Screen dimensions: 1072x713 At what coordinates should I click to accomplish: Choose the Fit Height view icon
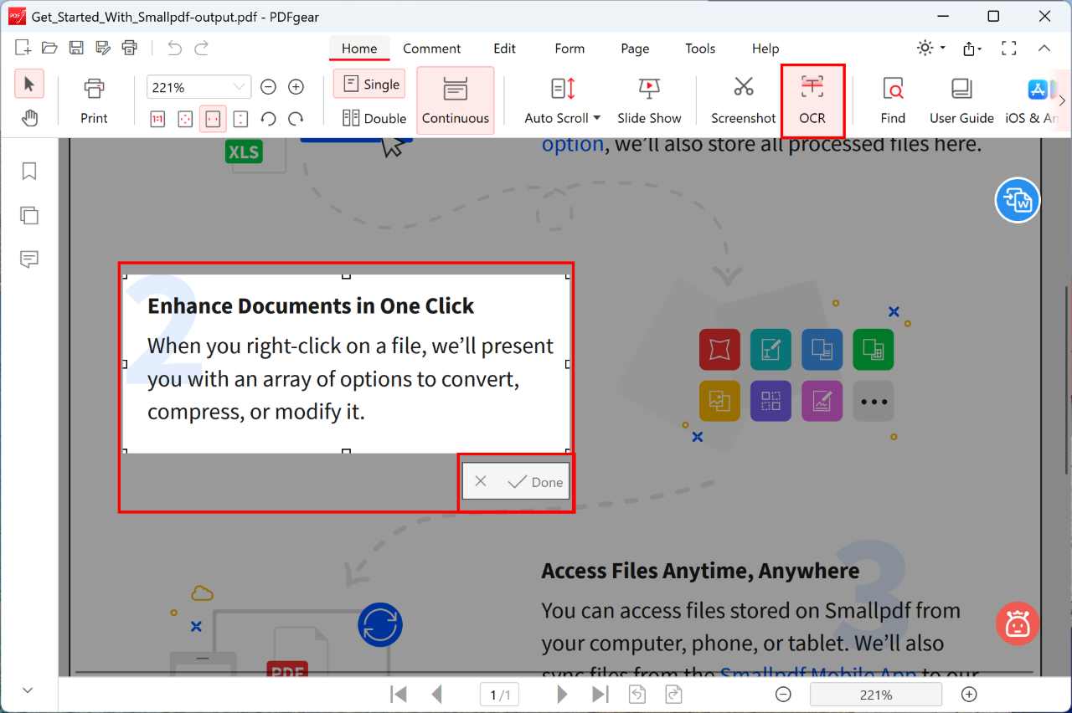240,119
